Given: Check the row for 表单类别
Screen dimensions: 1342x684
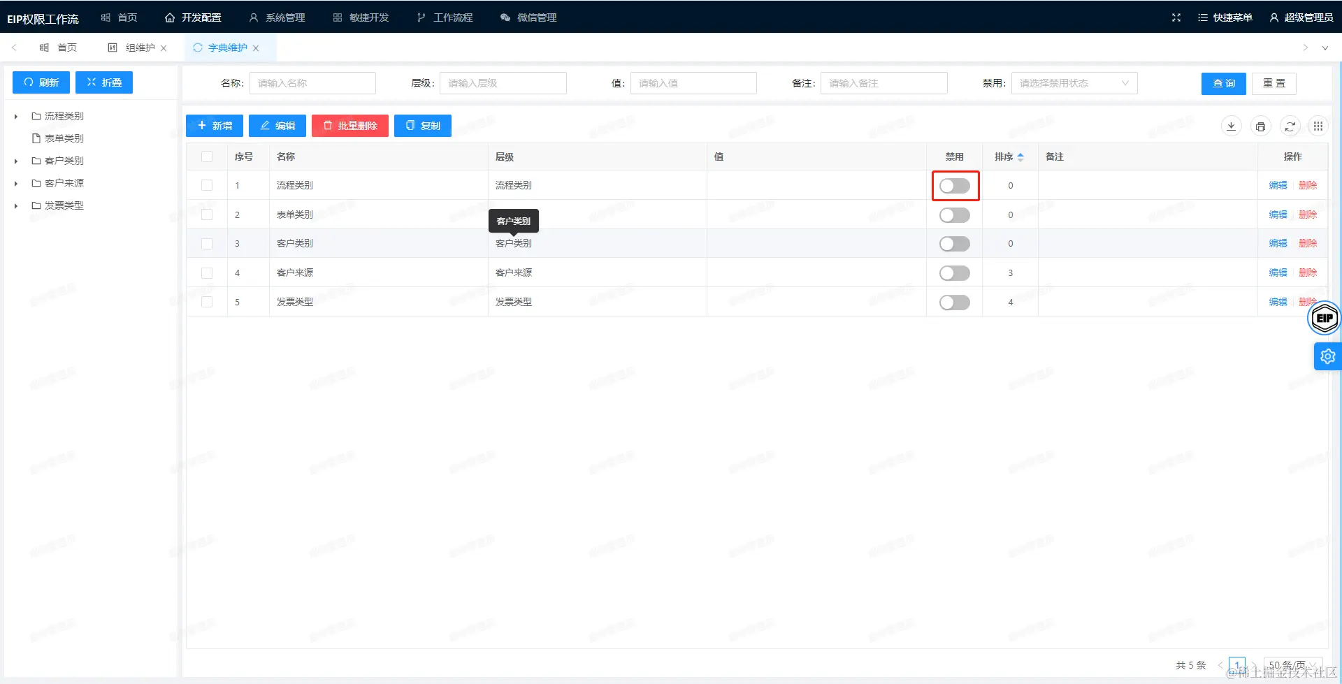Looking at the screenshot, I should (207, 214).
